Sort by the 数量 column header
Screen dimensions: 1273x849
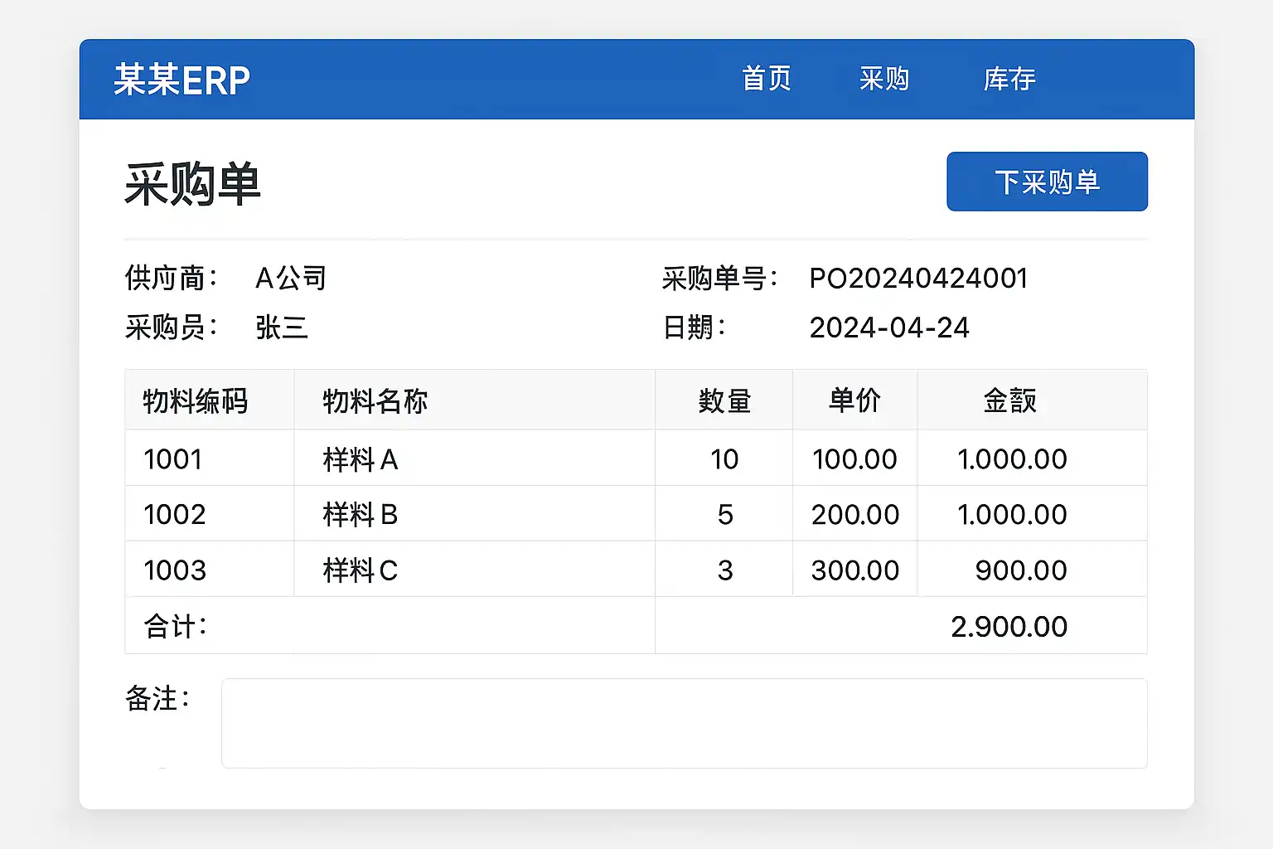tap(724, 401)
